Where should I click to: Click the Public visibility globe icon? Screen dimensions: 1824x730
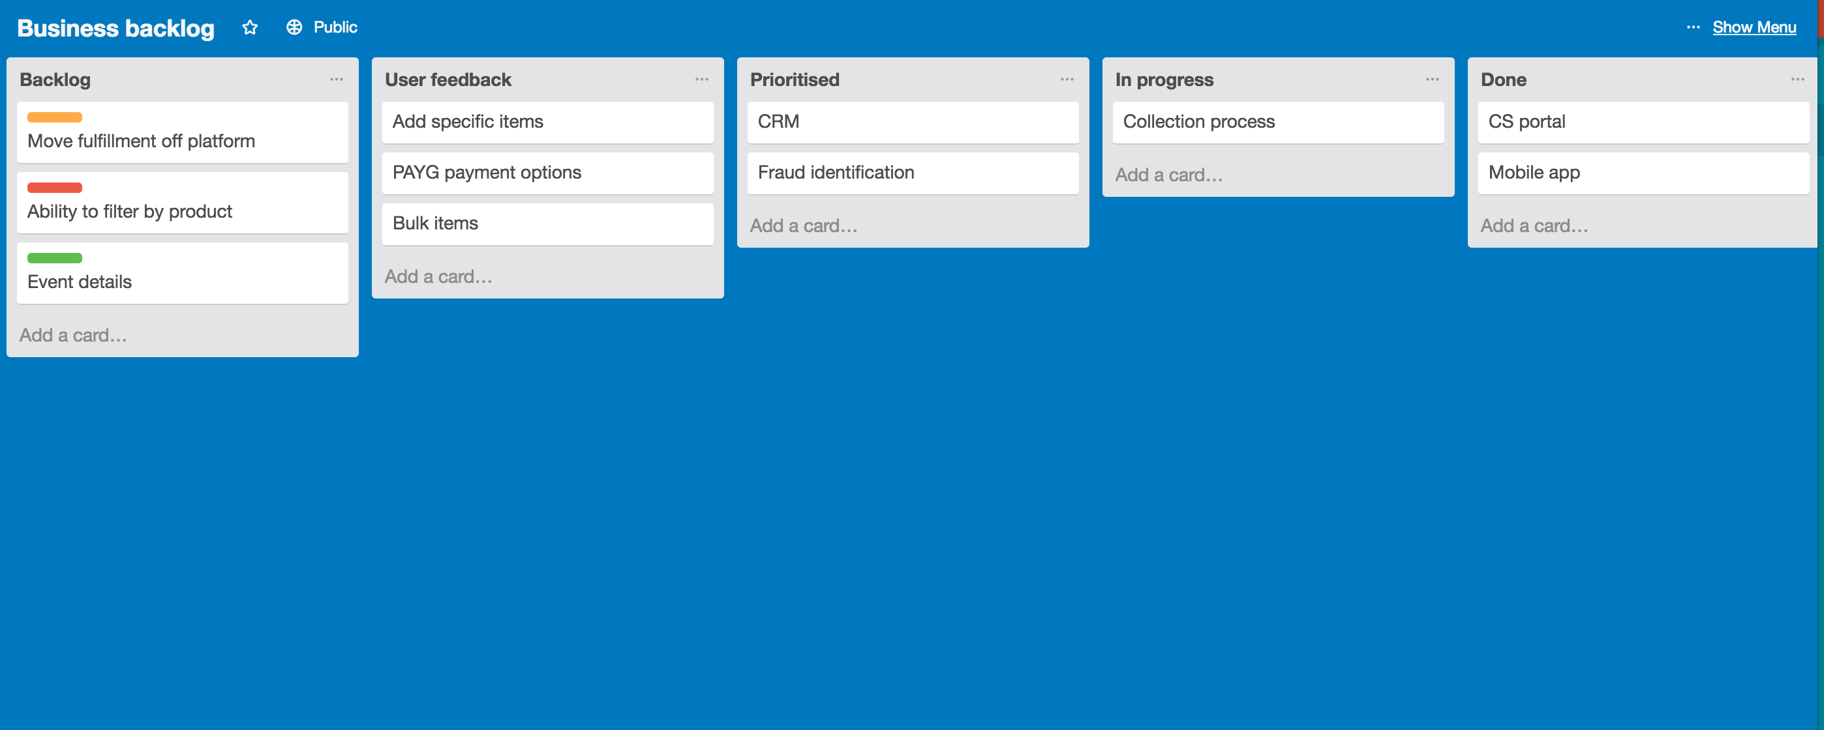[295, 27]
